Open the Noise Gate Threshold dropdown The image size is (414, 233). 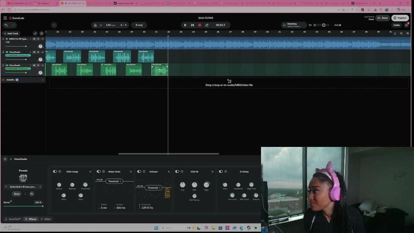114,181
